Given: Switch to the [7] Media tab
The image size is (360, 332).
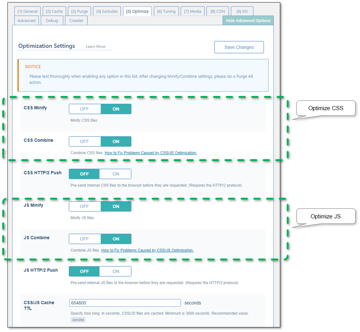Looking at the screenshot, I should (192, 11).
